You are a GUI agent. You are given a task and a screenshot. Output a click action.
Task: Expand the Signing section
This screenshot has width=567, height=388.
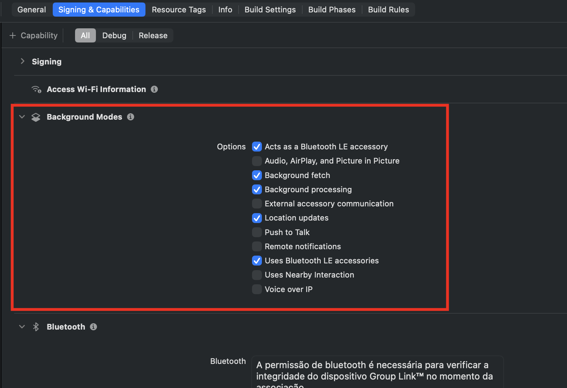23,61
